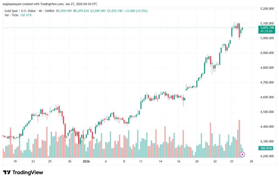Click the +12.600 (+0.25%) change value
The image size is (279, 180).
[134, 11]
